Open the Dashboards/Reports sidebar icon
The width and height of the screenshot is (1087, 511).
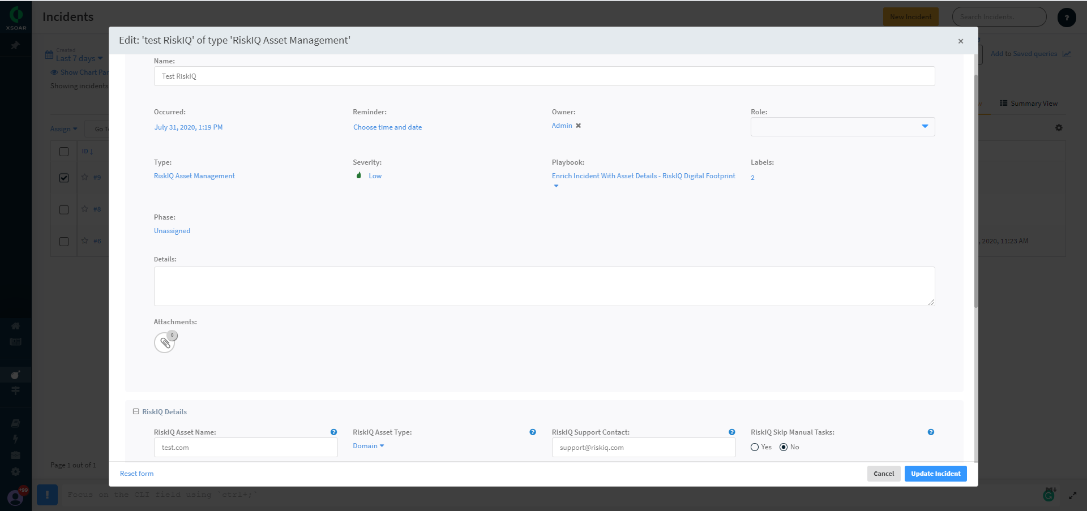(x=15, y=342)
